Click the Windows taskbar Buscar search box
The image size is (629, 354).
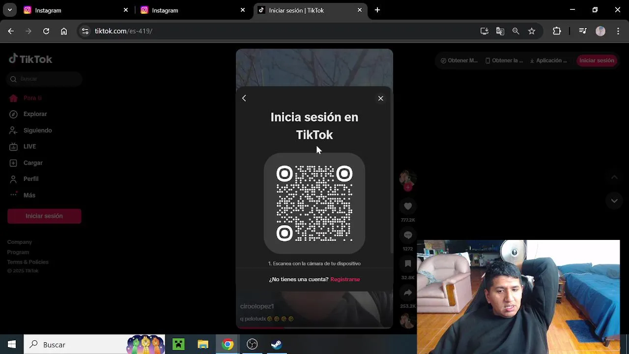94,345
